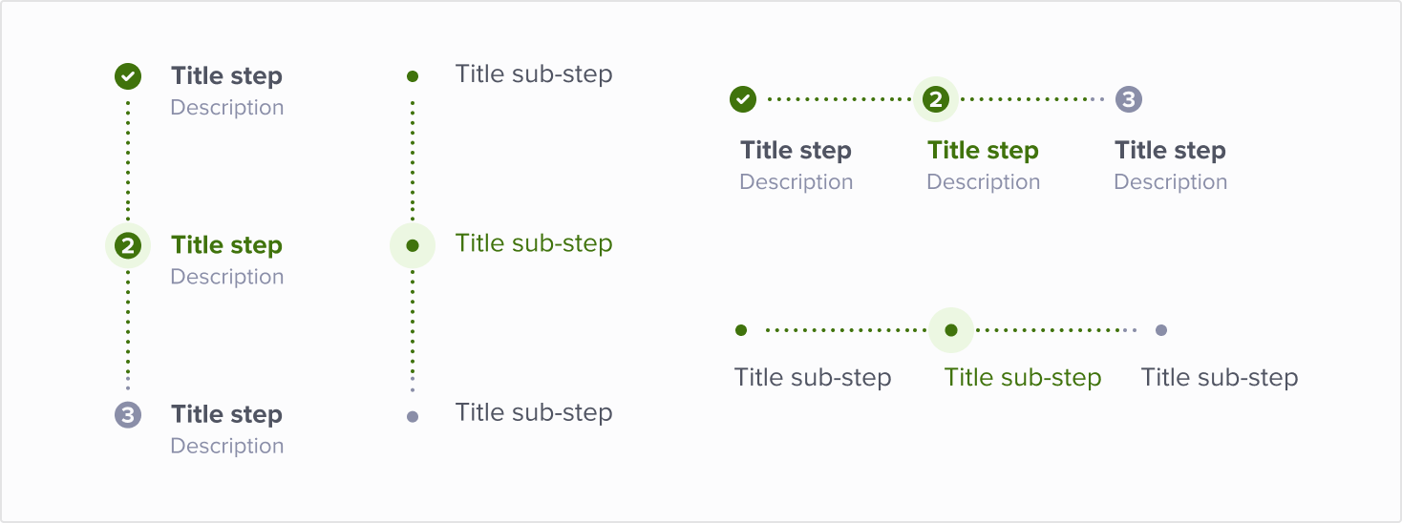1402x523 pixels.
Task: Click the Description under vertical step 3
Action: (227, 447)
